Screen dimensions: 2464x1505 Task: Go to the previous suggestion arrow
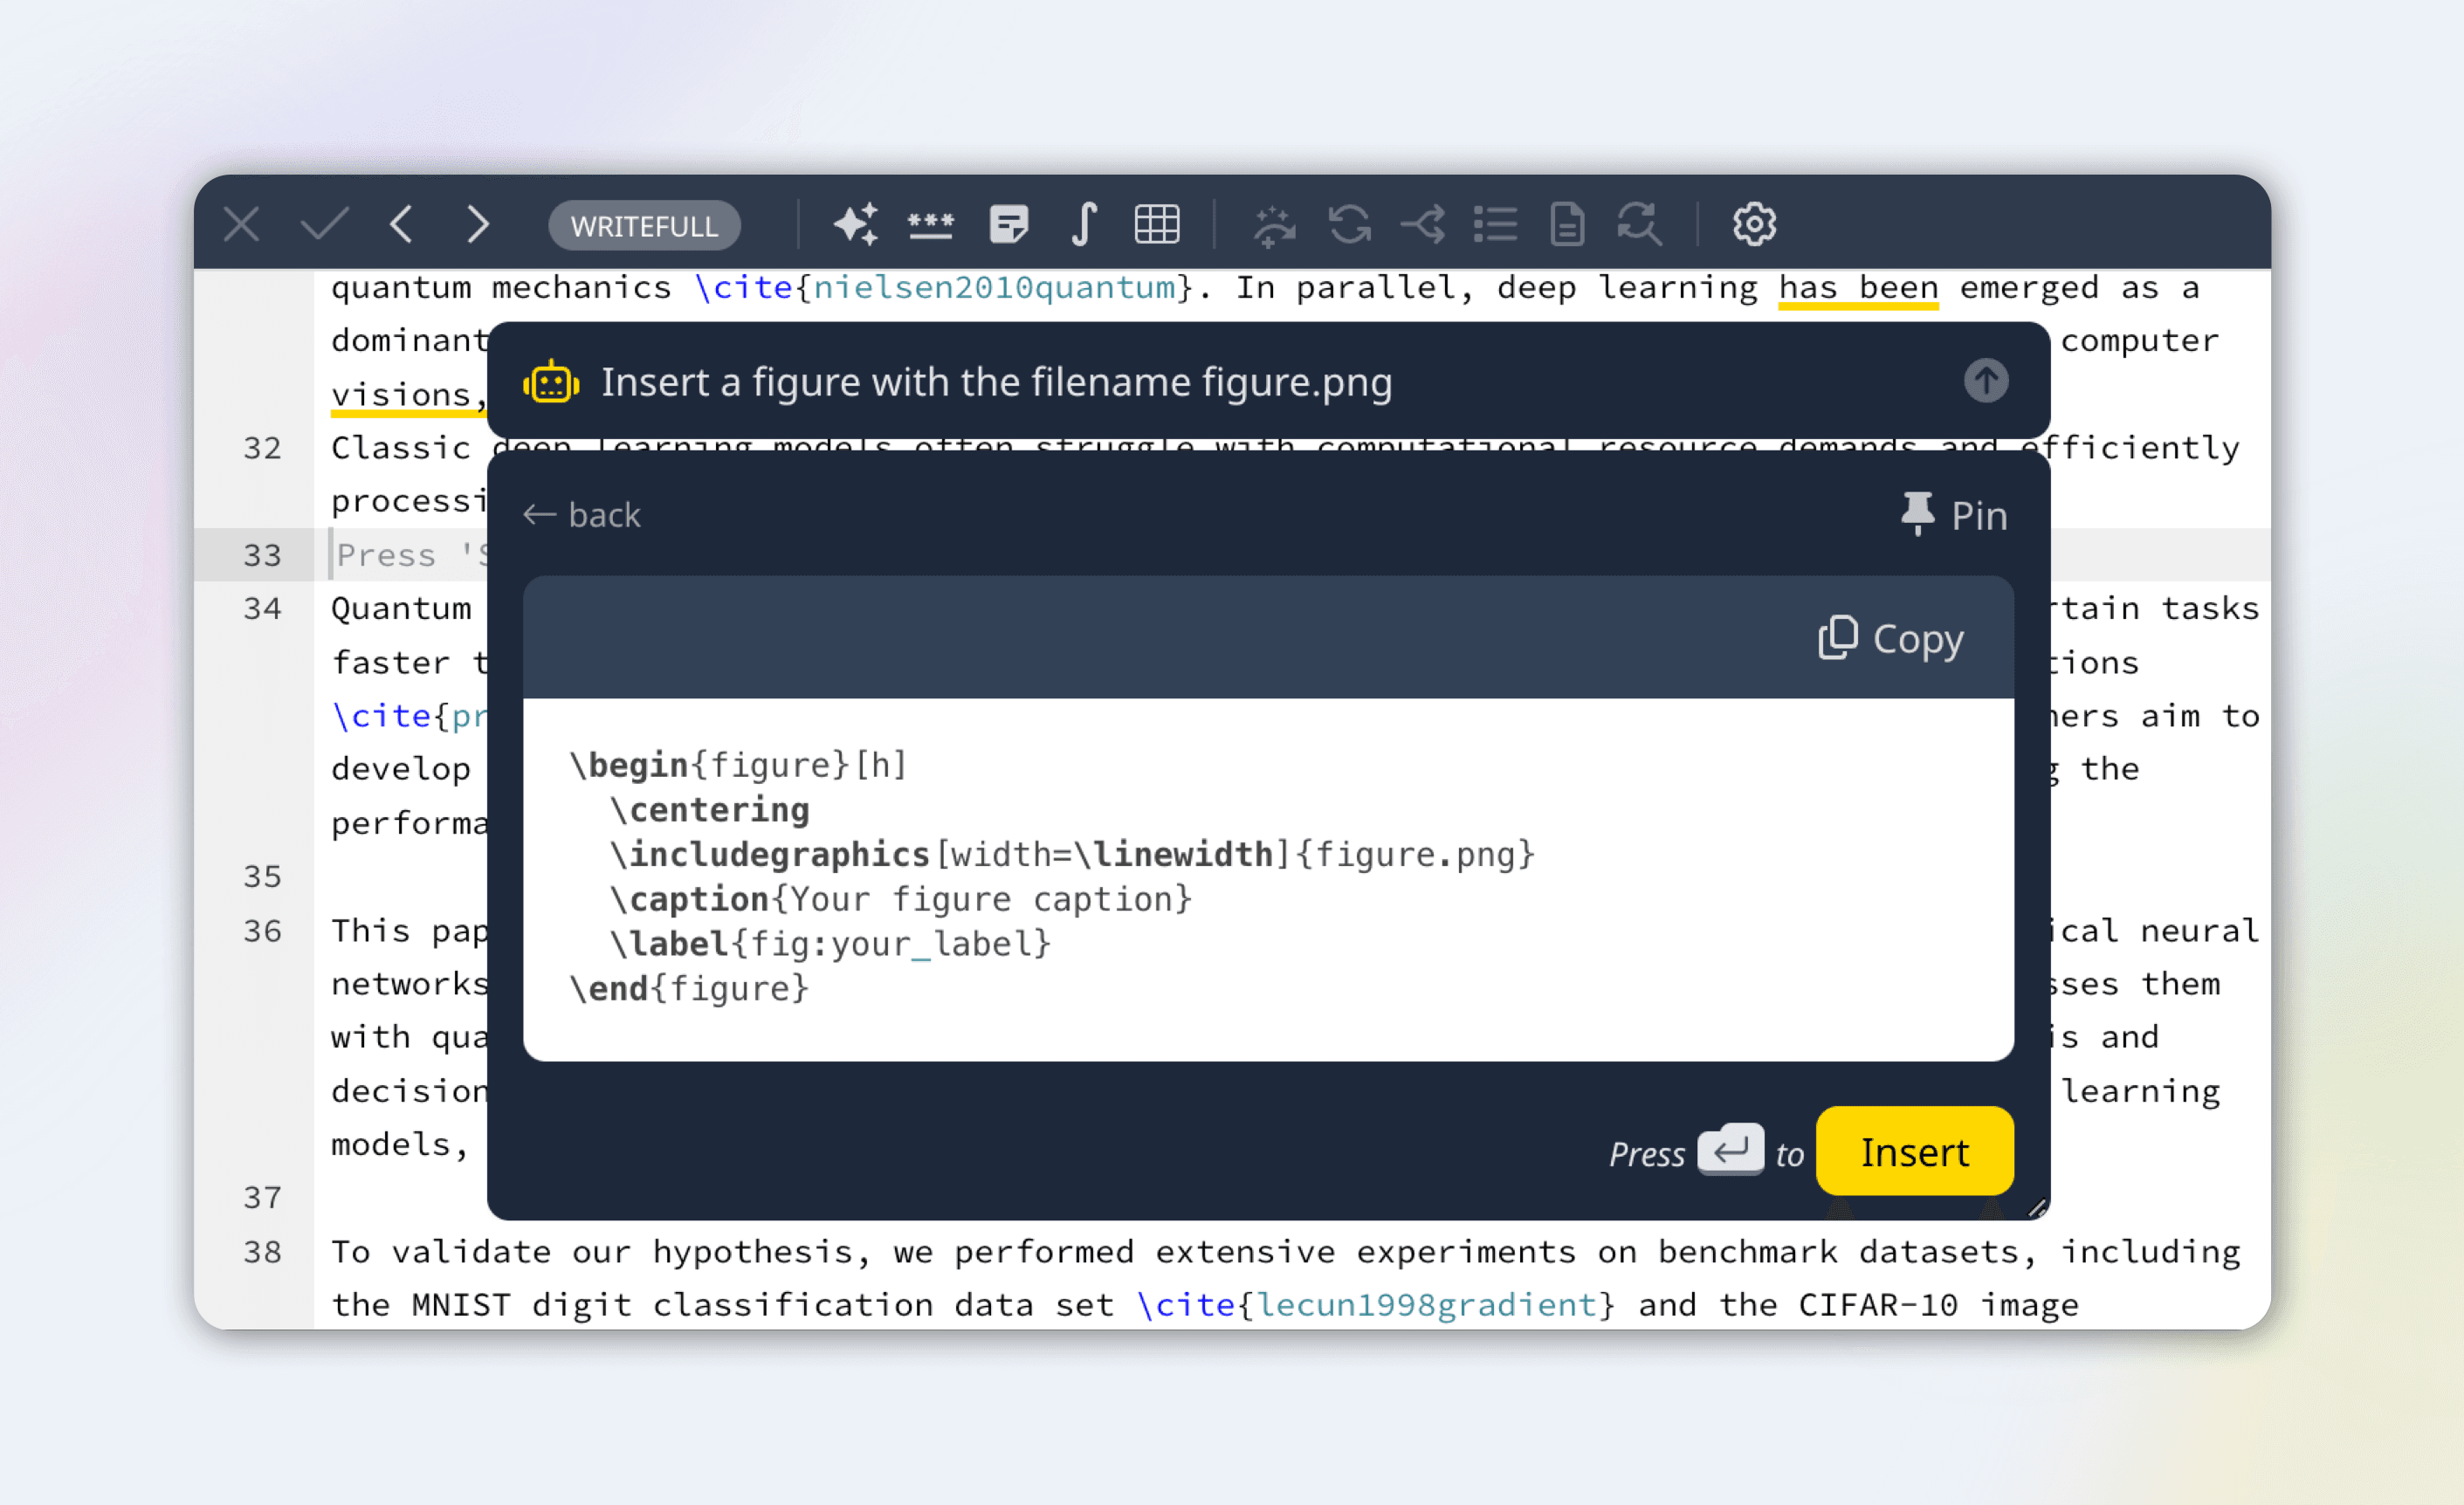click(x=402, y=224)
